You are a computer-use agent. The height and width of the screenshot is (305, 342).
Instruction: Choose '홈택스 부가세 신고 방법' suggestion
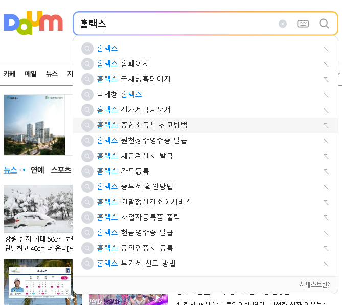[205, 264]
